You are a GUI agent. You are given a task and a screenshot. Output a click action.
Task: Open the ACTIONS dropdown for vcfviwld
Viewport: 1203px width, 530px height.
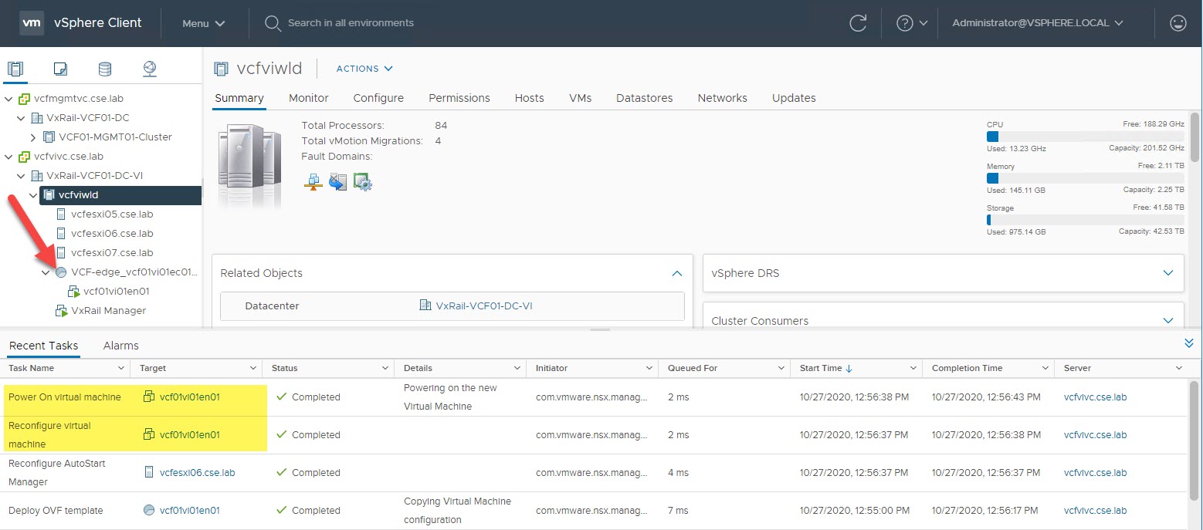pos(364,69)
